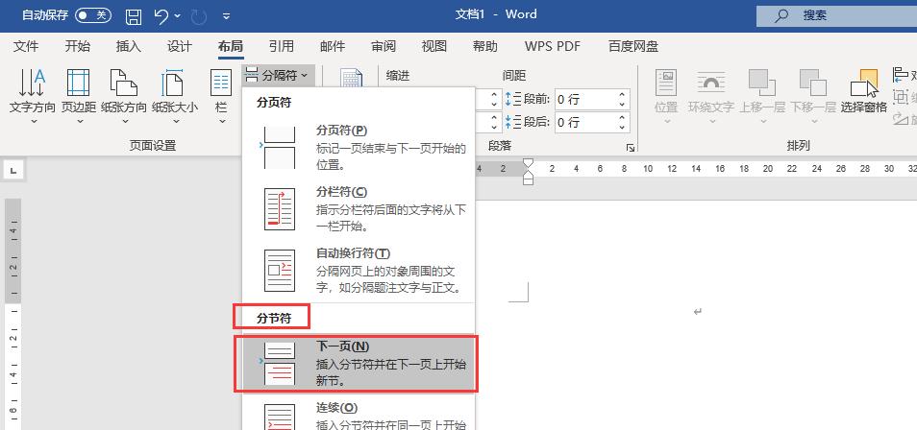Screen dimensions: 917x430
Task: Click the vertical ruler on the left
Action: click(12, 314)
